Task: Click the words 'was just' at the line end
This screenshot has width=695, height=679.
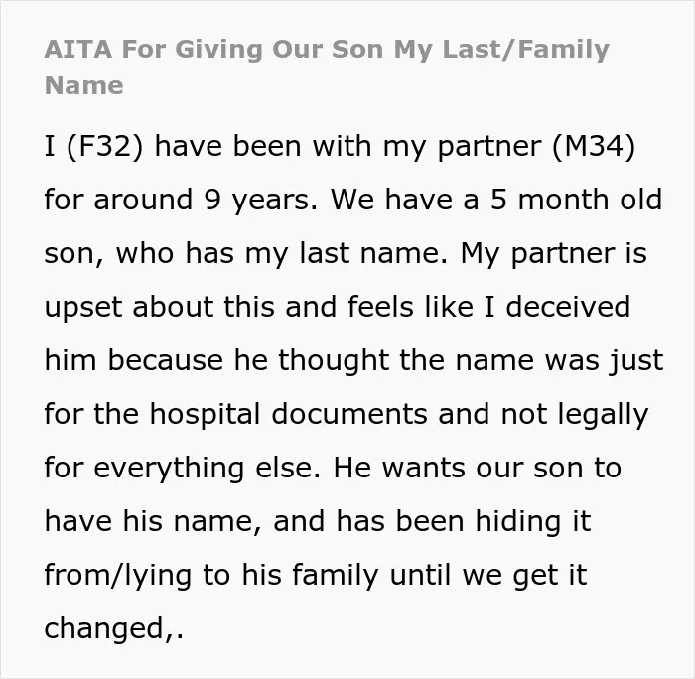Action: tap(604, 360)
